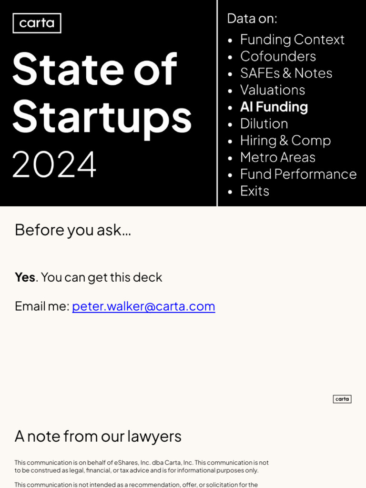Click the SAFEs & Notes list entry
The width and height of the screenshot is (366, 488).
pos(286,73)
